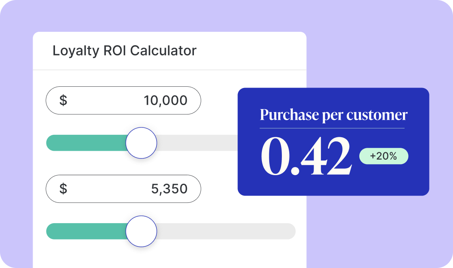This screenshot has height=268, width=453.
Task: Click the 0.42 metric value
Action: pos(306,156)
